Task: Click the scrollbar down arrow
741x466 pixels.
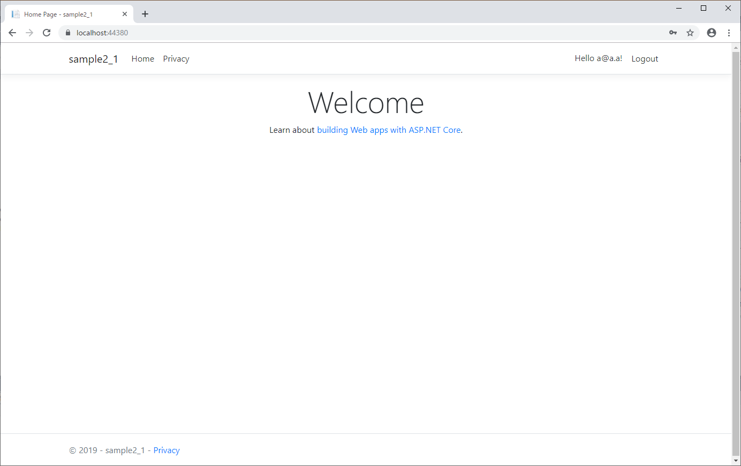Action: 736,461
